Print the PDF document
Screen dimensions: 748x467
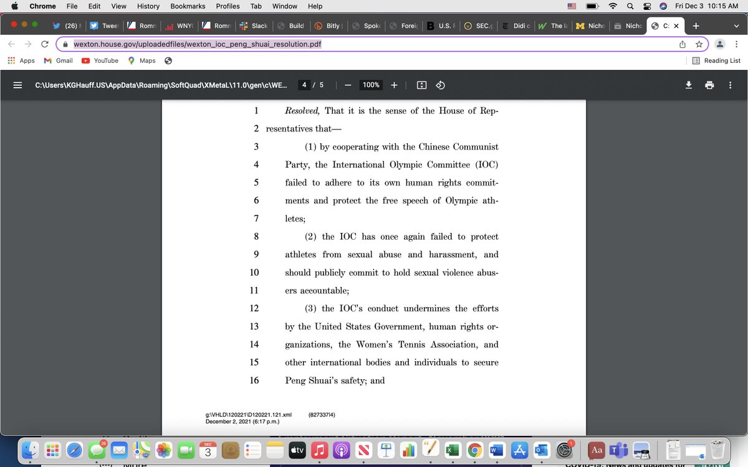(x=709, y=85)
